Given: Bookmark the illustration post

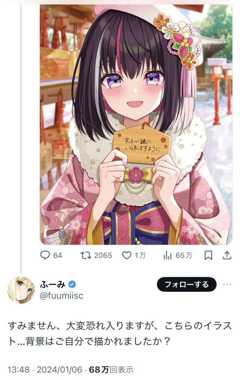Looking at the screenshot, I should coord(208,255).
